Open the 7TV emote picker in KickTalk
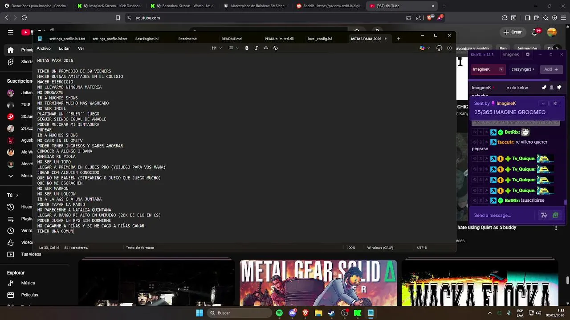 tap(544, 216)
